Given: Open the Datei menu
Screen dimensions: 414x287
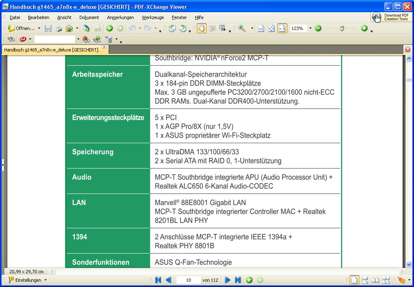Looking at the screenshot, I should pos(15,17).
